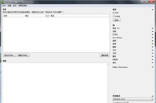Open the 信息和帮助 menu
The height and width of the screenshot is (103, 156).
tap(23, 6)
